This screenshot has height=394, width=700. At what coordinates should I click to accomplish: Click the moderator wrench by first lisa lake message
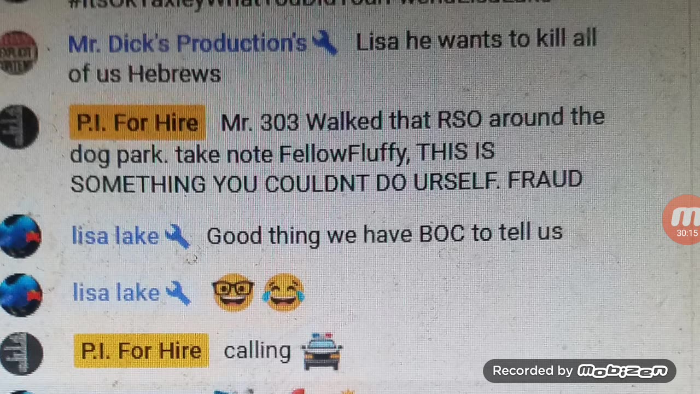pyautogui.click(x=177, y=236)
